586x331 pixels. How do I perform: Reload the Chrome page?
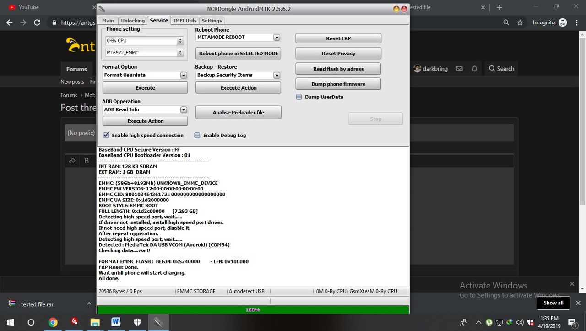tap(37, 22)
